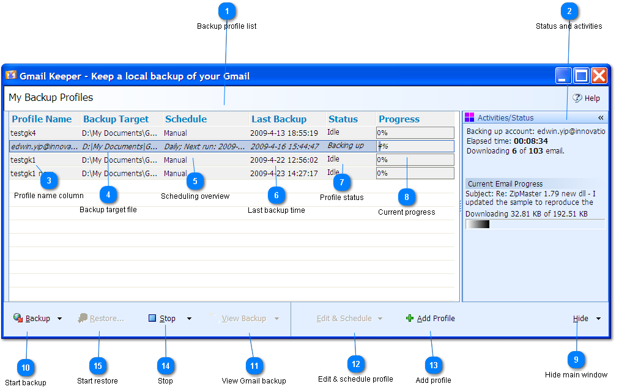Open the Backup button dropdown arrow
The height and width of the screenshot is (389, 619).
(x=59, y=319)
